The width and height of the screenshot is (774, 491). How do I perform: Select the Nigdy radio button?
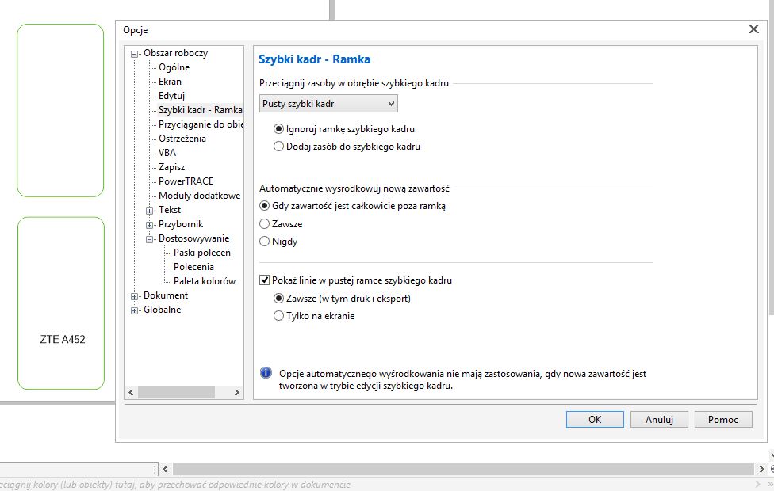[266, 242]
